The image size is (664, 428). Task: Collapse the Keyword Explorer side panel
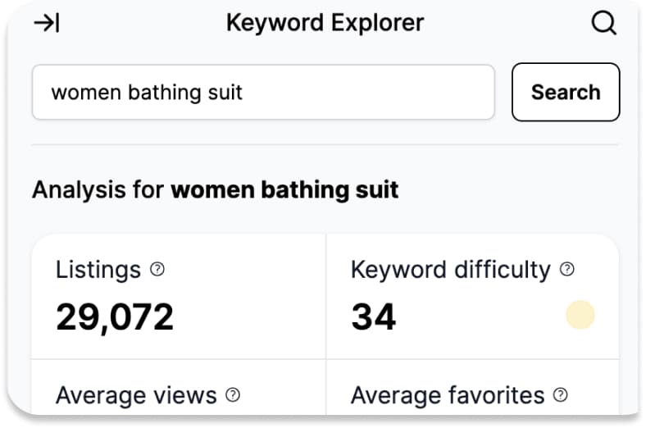[x=47, y=23]
